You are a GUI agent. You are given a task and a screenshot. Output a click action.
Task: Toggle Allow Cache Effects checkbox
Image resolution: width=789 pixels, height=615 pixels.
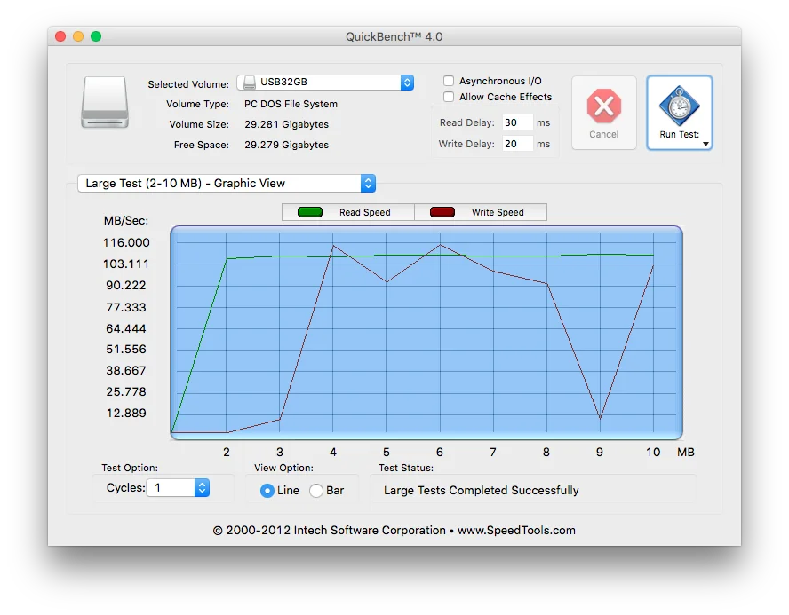449,97
